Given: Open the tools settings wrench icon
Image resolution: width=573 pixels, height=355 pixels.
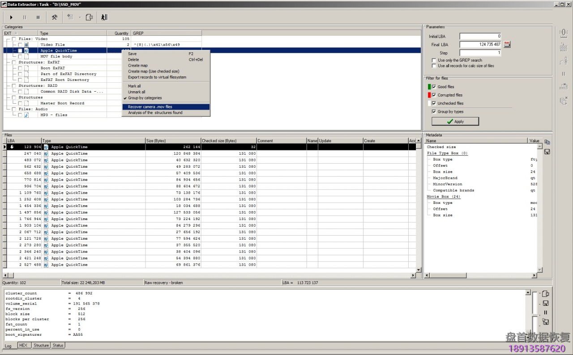Looking at the screenshot, I should tap(54, 17).
